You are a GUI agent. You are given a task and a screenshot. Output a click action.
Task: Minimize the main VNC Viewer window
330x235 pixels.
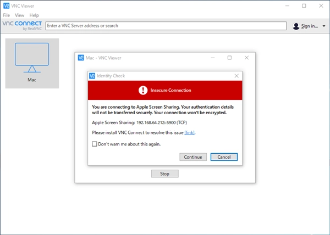287,5
